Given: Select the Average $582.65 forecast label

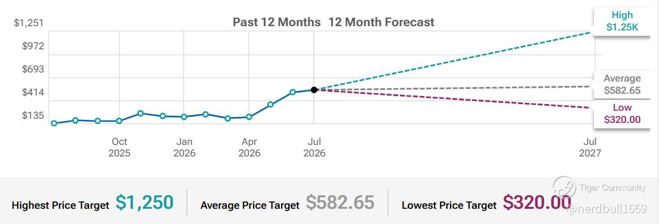Looking at the screenshot, I should tap(622, 85).
